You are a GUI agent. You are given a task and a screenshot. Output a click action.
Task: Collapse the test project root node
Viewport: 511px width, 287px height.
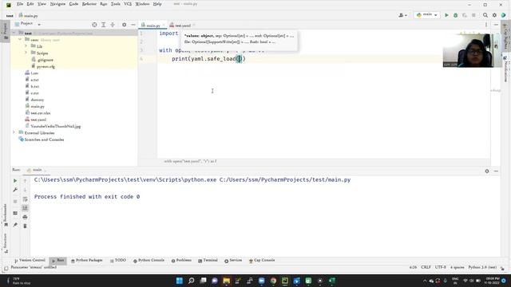point(14,33)
